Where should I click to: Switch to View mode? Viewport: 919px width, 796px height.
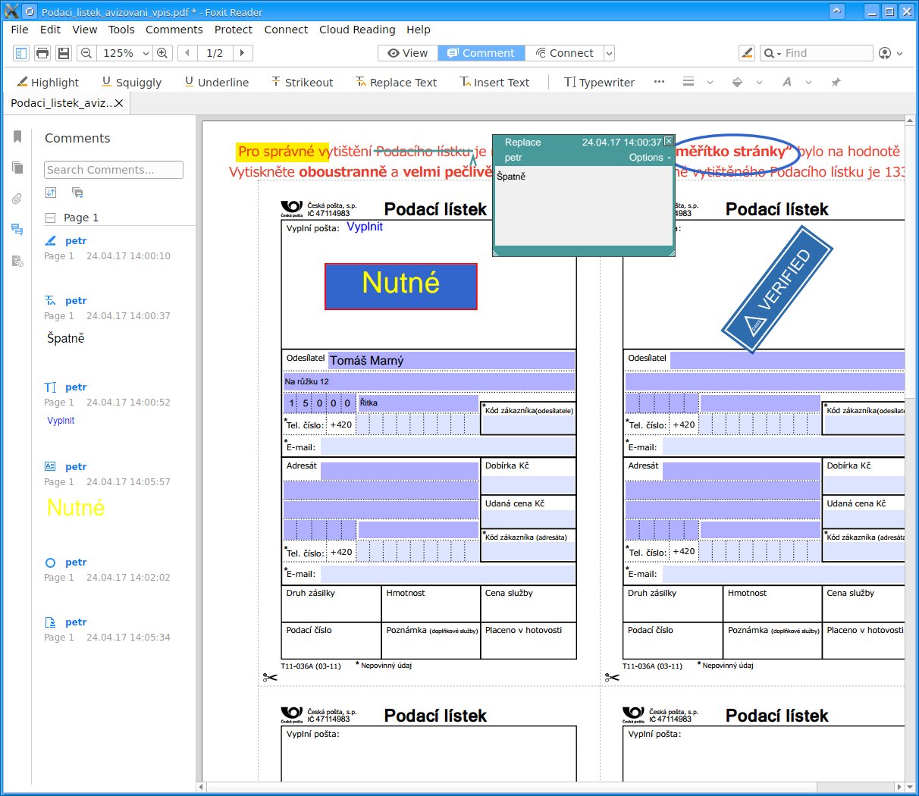[x=407, y=53]
